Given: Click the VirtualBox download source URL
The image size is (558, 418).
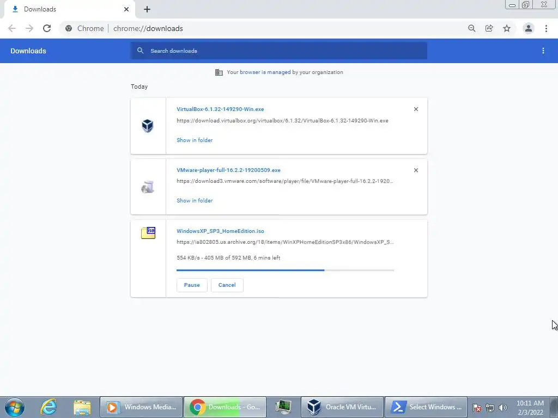Looking at the screenshot, I should click(282, 120).
